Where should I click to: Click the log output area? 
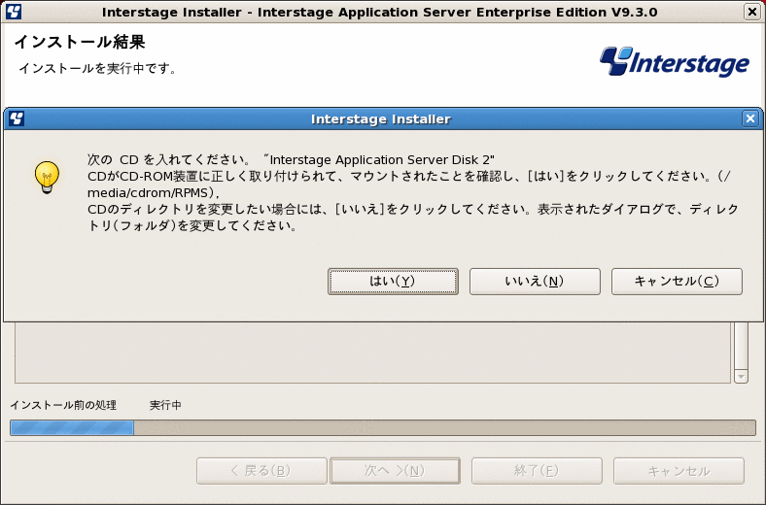tap(372, 353)
